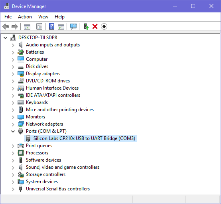Expand the Network adapters category
Viewport: 221px width, 204px height.
click(x=13, y=124)
